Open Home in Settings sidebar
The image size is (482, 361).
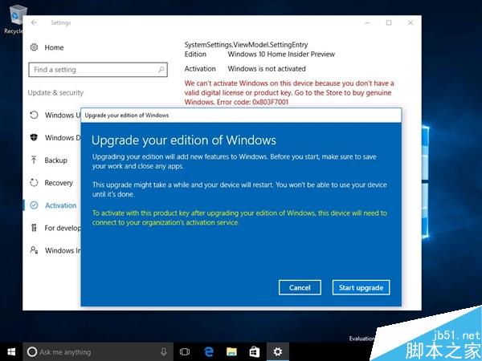(54, 47)
